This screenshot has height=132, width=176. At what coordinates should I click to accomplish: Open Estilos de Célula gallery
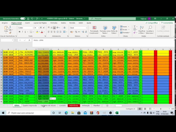[x=114, y=30]
